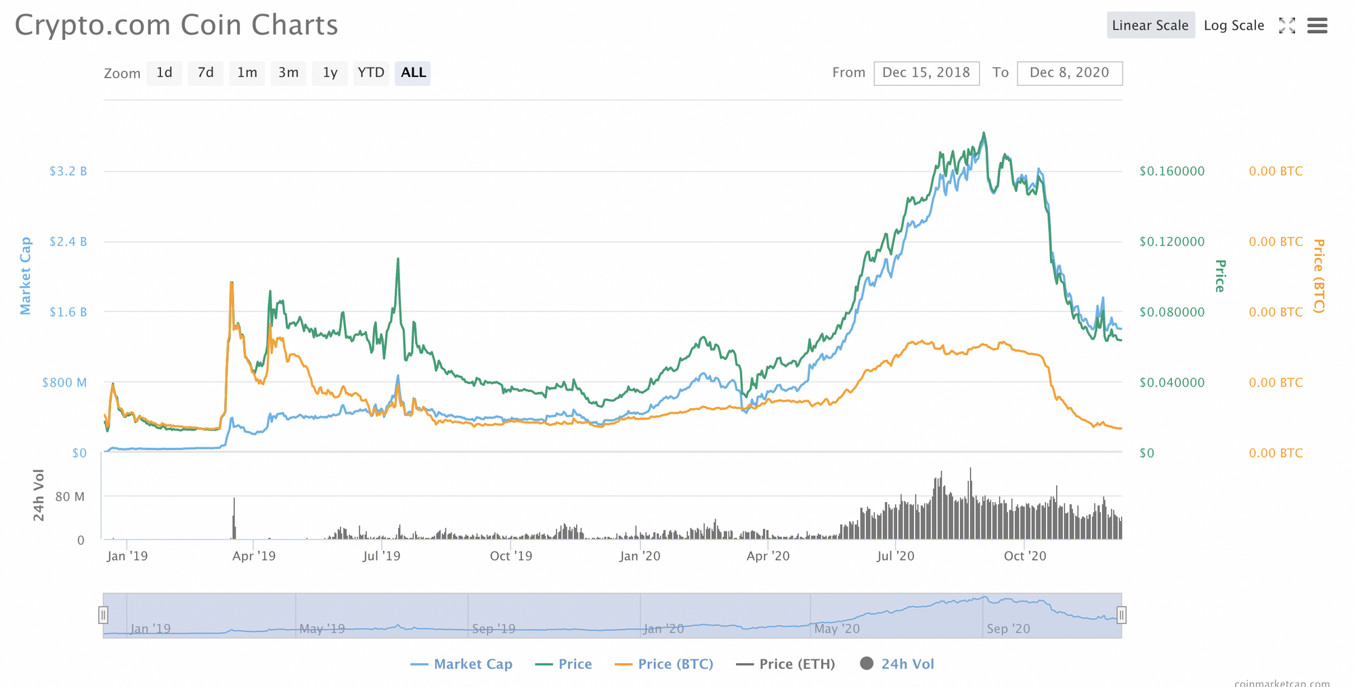The width and height of the screenshot is (1354, 687).
Task: Choose the 3m zoom range
Action: point(288,73)
